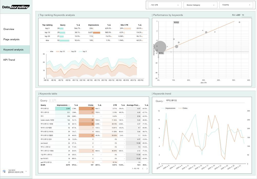This screenshot has height=179, width=257.
Task: Click the Site CTR axis label in scatter chart
Action: pos(204,83)
